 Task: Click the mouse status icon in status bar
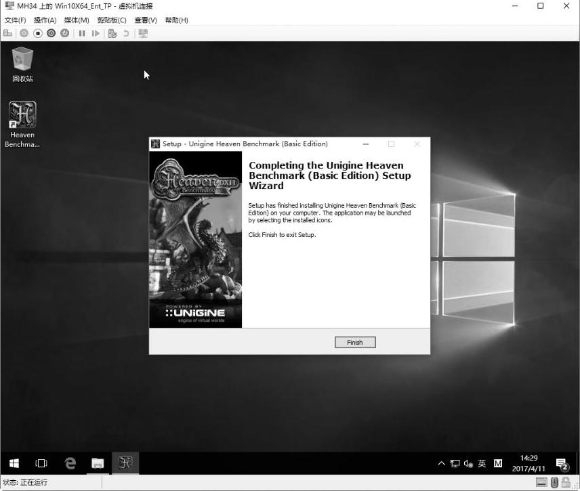(x=554, y=482)
